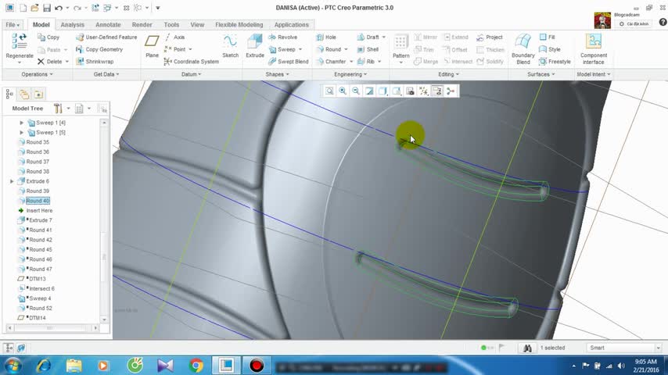This screenshot has width=668, height=375.
Task: Toggle annotation display in graphics toolbar
Action: point(437,91)
